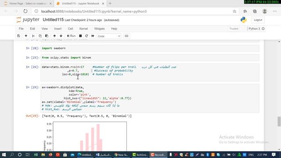
Task: Select the from scipy.stats import binom cell
Action: (x=150, y=57)
